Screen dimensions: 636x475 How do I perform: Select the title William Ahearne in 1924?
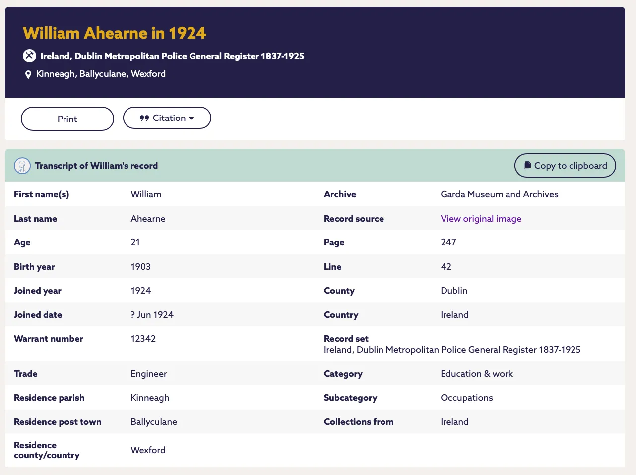click(115, 33)
